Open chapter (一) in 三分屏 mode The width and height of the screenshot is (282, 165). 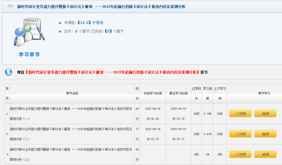point(240,113)
